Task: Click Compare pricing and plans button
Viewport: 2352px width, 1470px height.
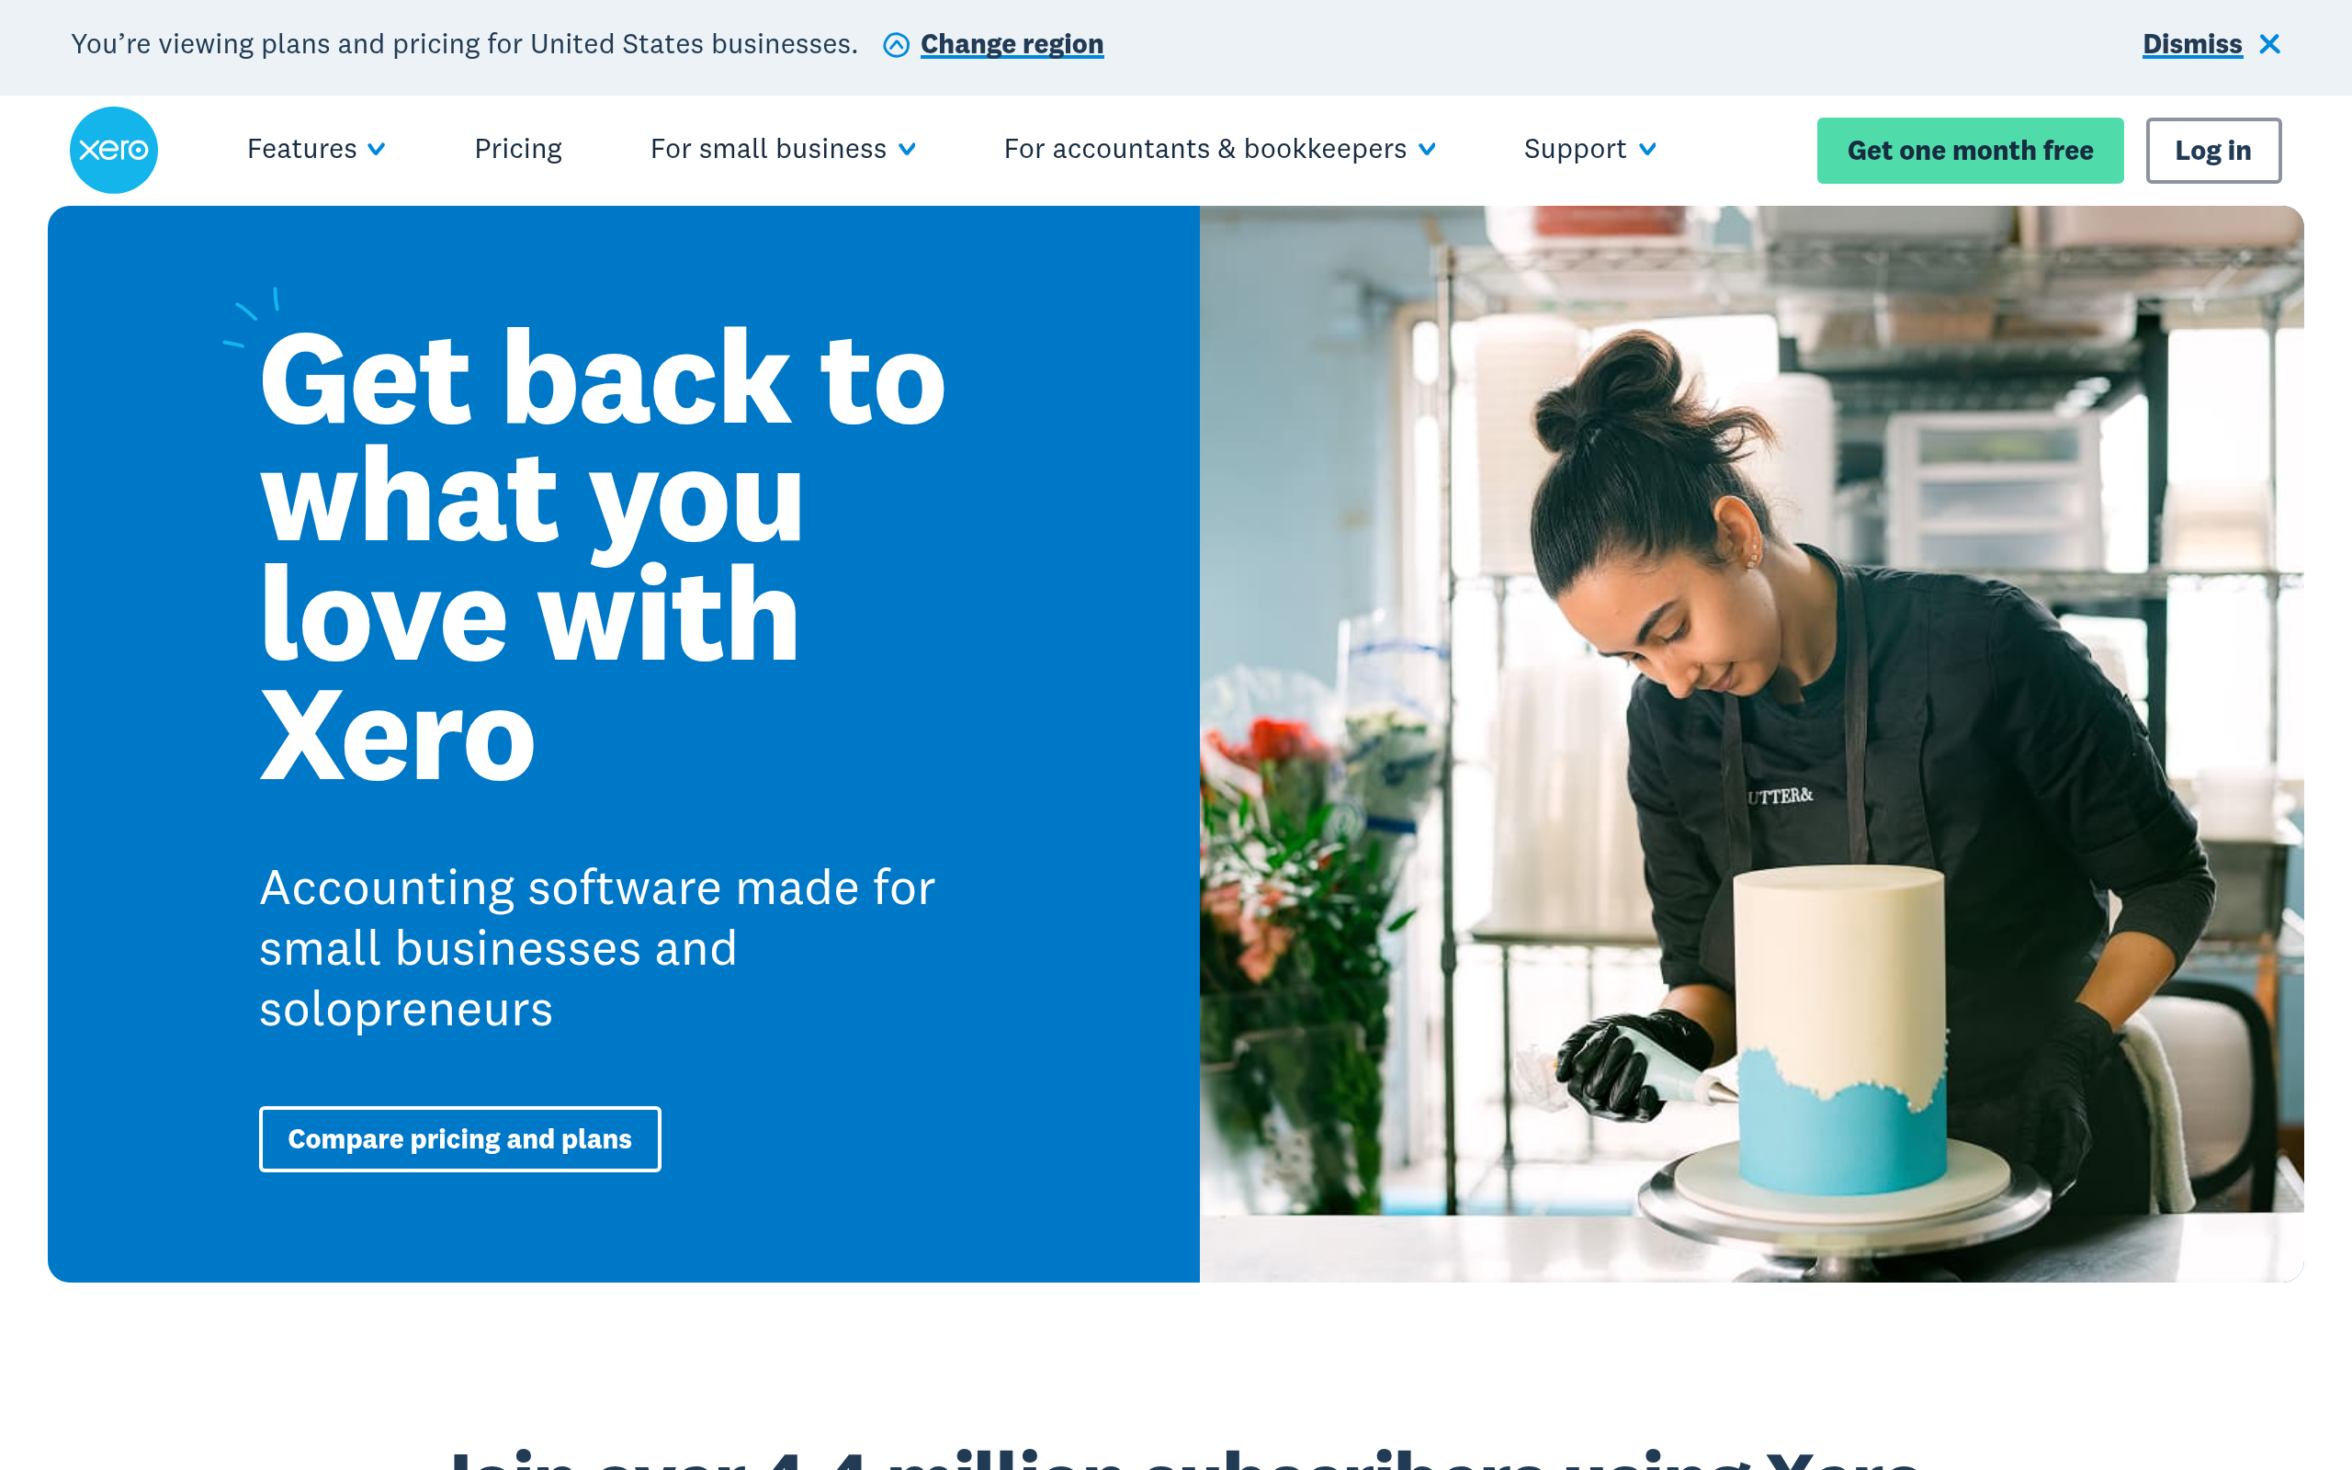Action: (459, 1138)
